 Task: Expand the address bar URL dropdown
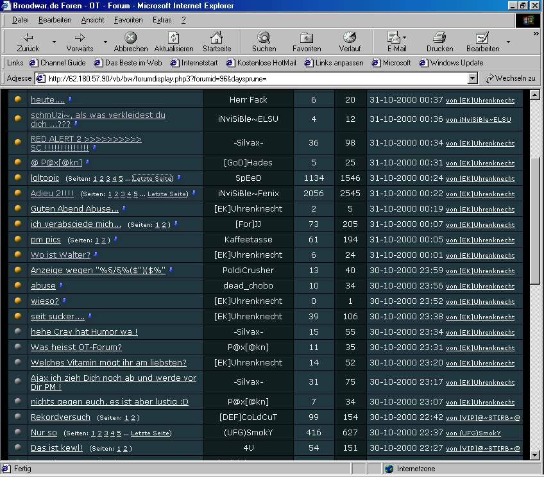point(473,78)
